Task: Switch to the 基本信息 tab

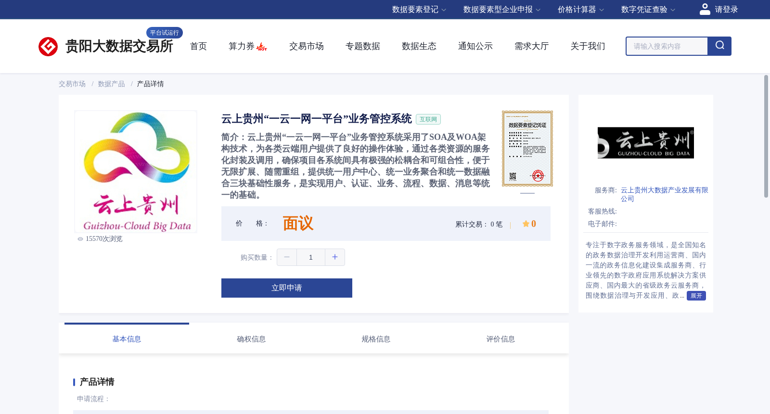Action: pos(127,339)
